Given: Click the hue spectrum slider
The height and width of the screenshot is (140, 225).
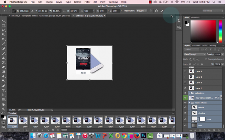Looking at the screenshot, I should (x=220, y=31).
